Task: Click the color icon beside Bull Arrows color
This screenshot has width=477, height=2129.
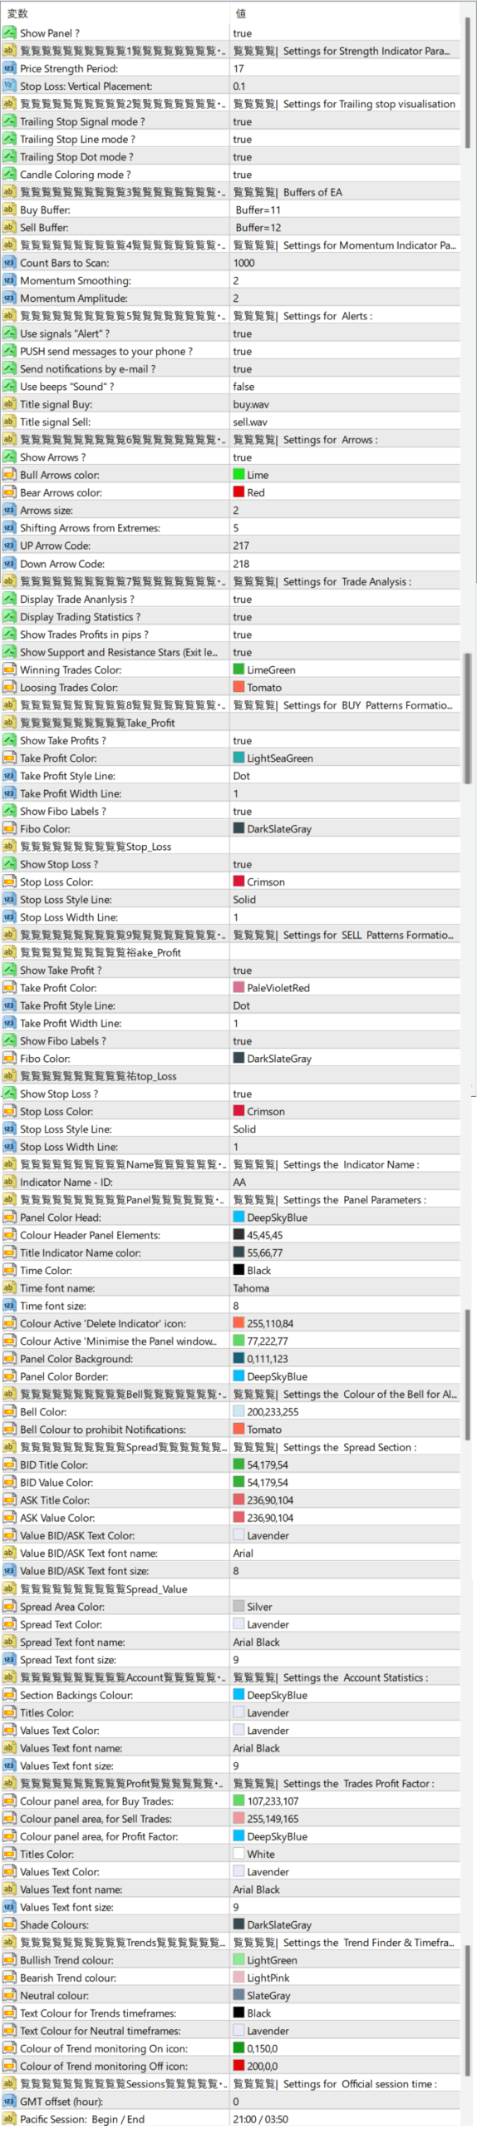Action: pos(9,475)
